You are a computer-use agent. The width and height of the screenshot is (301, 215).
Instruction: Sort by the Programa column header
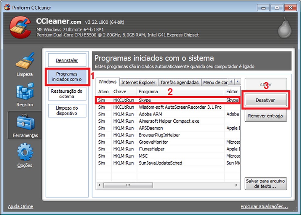180,91
